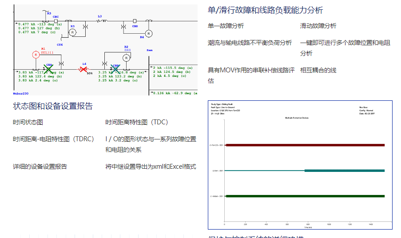This screenshot has height=238, width=401.
Task: Select the L3 line impedance symbol
Action: 105,20
